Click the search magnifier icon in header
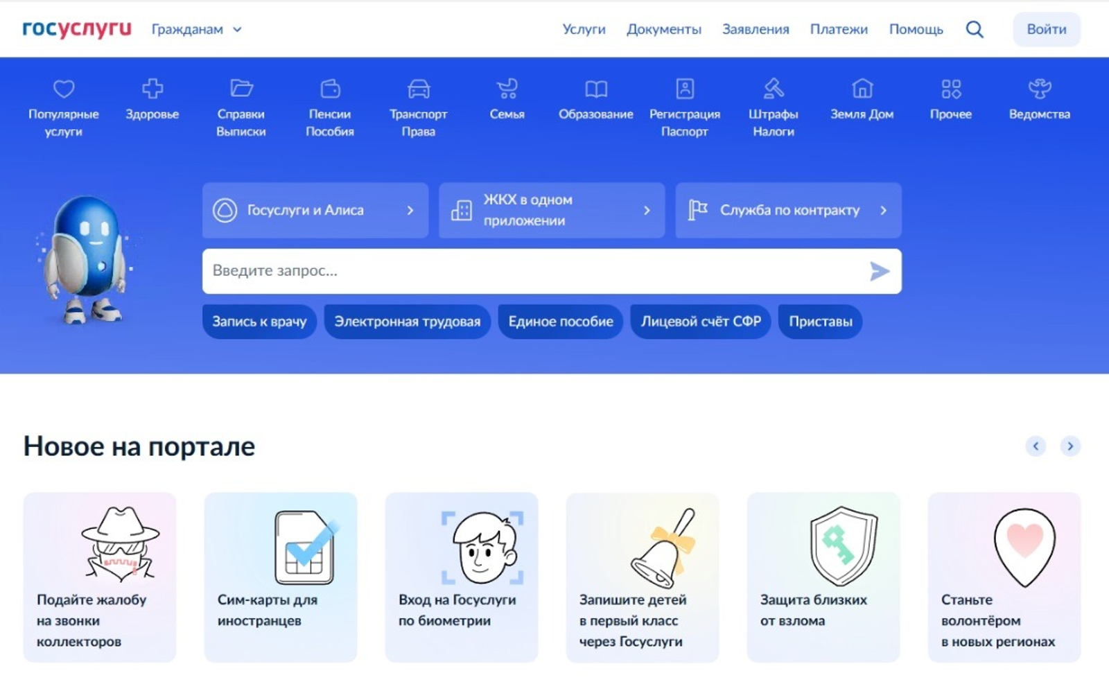 (975, 29)
